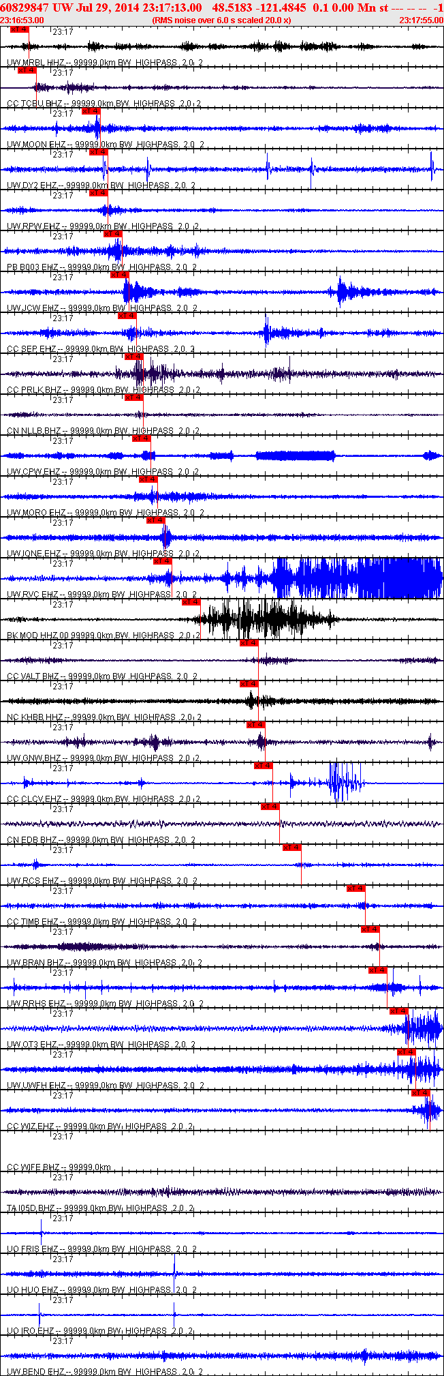The width and height of the screenshot is (444, 1376).
Task: Click the red pick flag on DY2 trace
Action: click(x=99, y=152)
